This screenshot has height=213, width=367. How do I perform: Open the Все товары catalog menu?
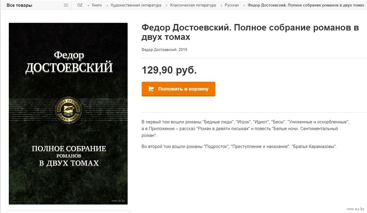pos(19,5)
